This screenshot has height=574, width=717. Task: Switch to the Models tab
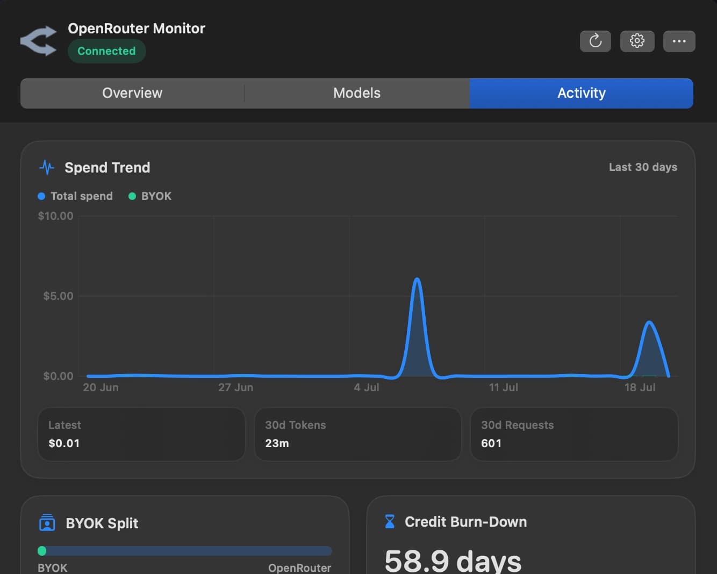[x=357, y=93]
